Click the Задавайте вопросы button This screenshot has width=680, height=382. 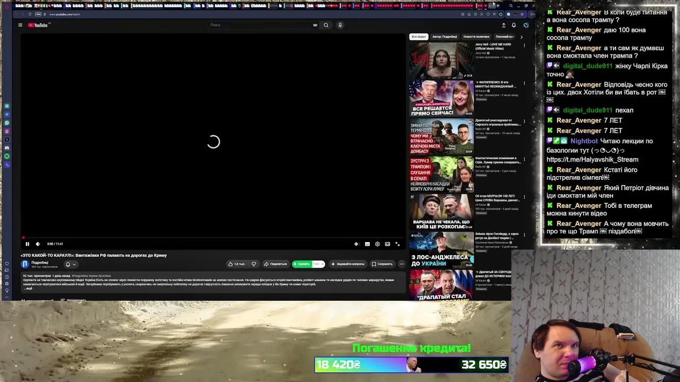click(347, 264)
